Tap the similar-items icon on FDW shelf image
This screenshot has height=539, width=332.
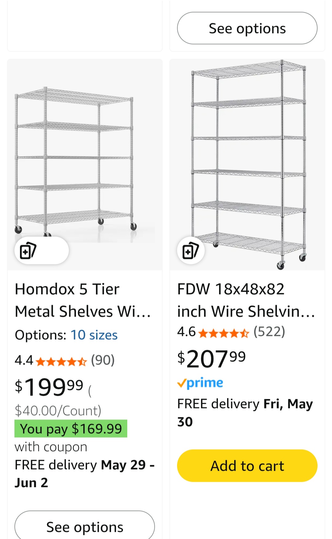pos(191,251)
